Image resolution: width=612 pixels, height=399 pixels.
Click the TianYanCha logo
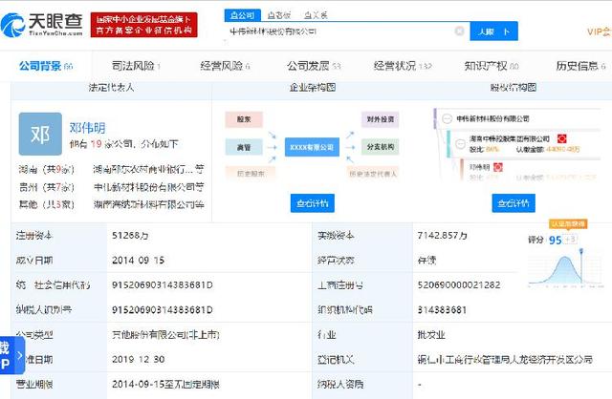click(42, 25)
